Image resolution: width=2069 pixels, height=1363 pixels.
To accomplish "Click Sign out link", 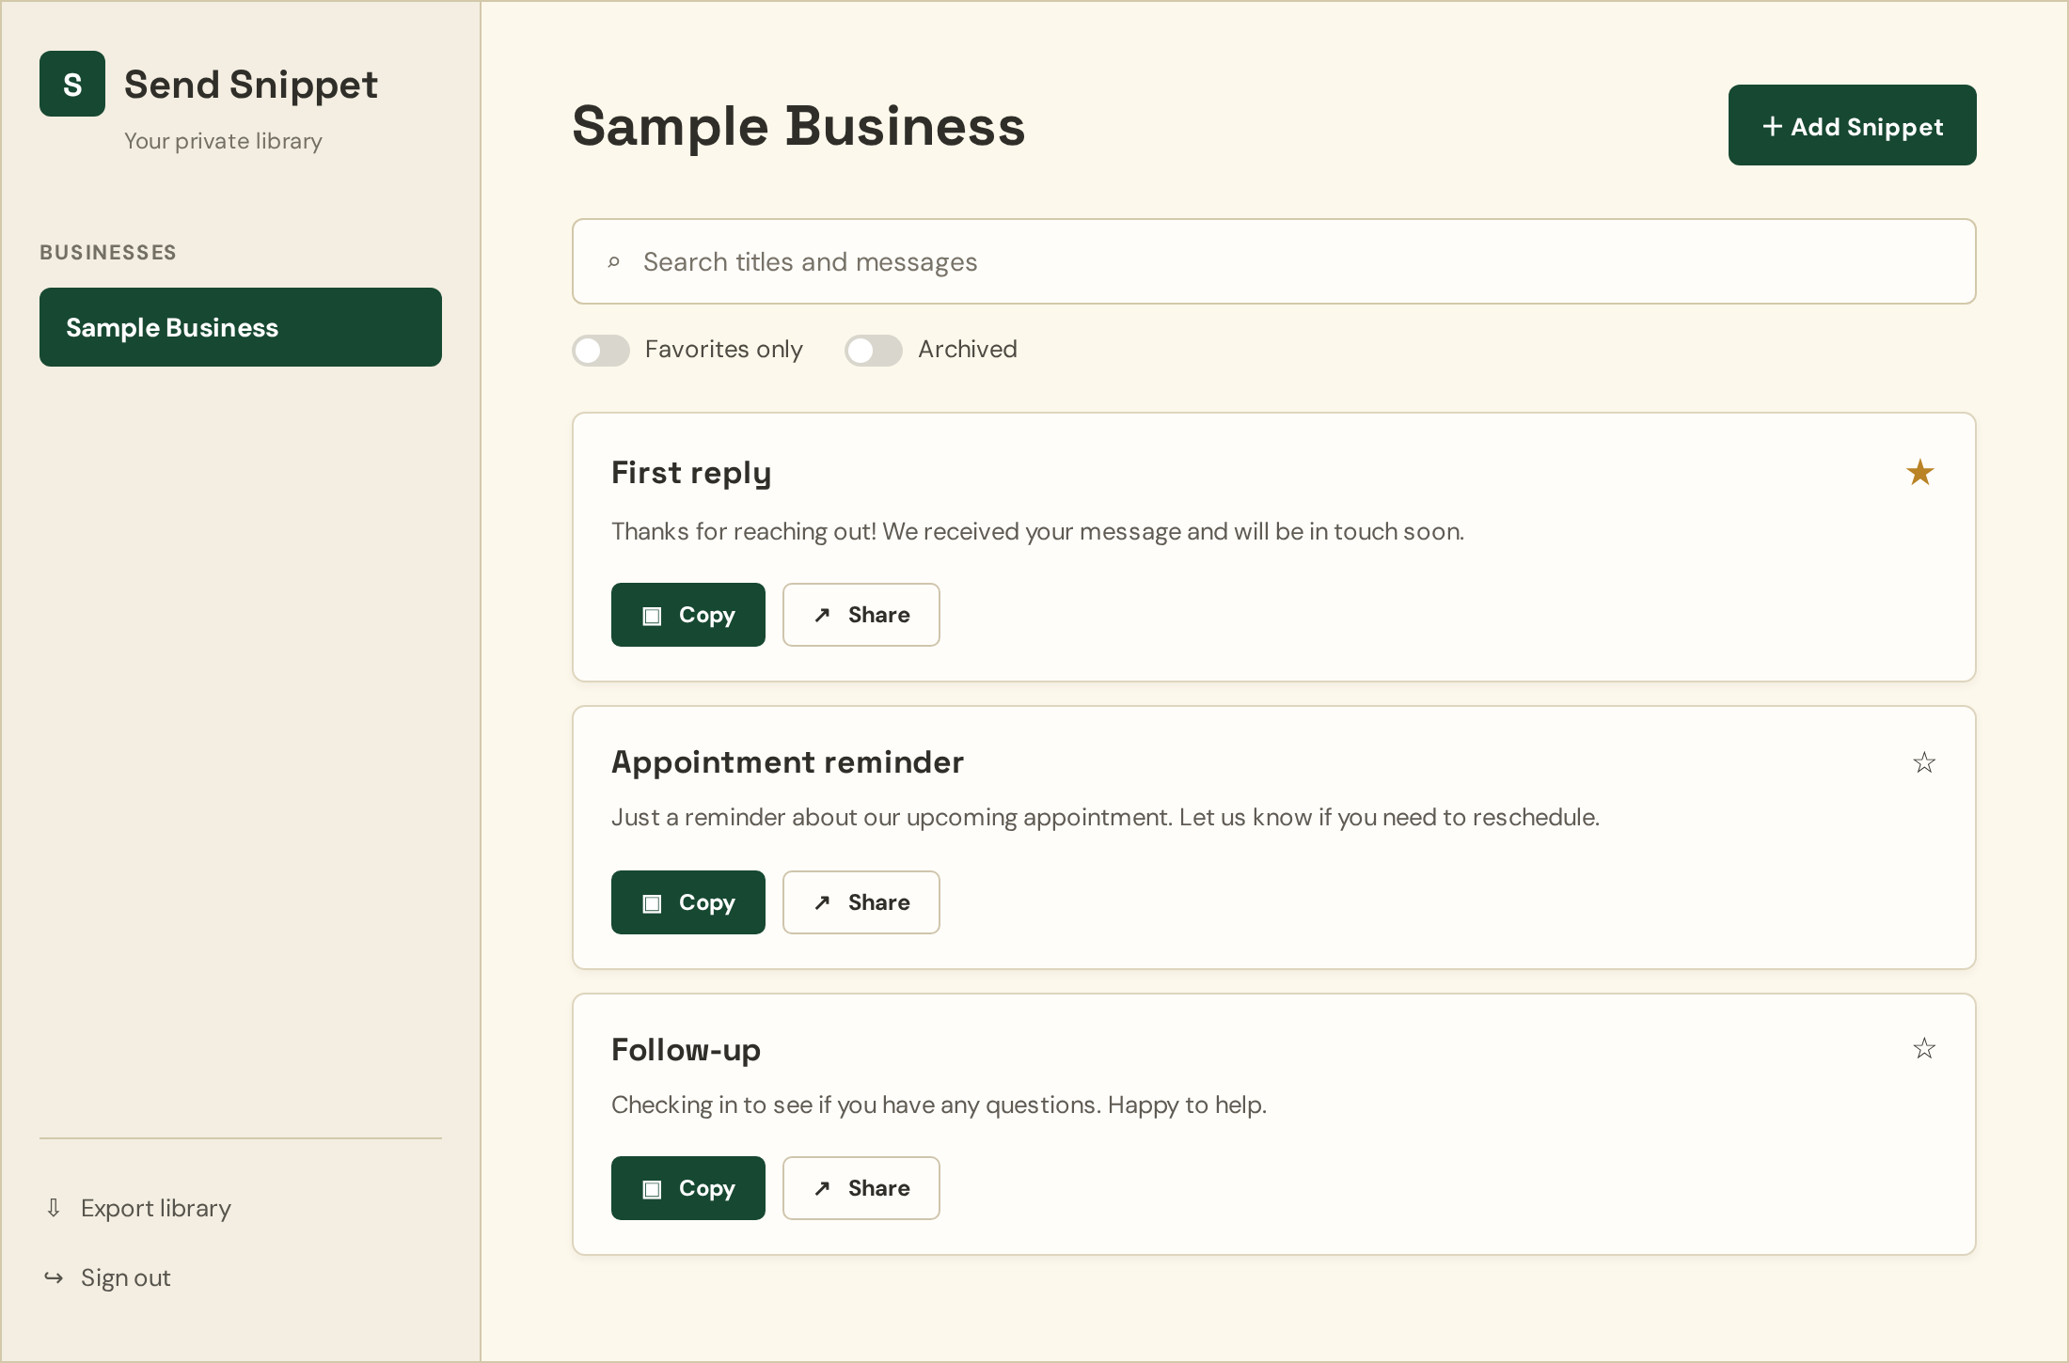I will [x=126, y=1277].
